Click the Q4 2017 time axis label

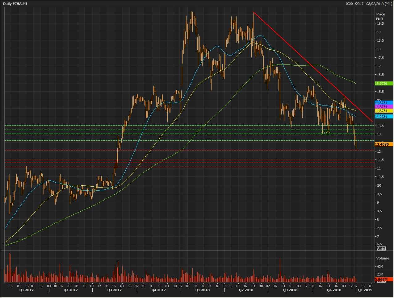(x=158, y=290)
